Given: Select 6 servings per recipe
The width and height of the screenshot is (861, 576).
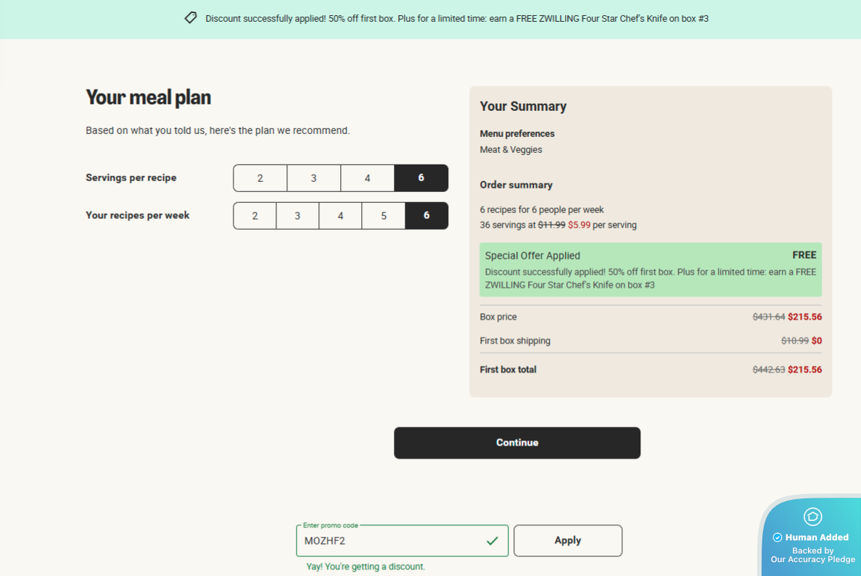Looking at the screenshot, I should click(421, 178).
